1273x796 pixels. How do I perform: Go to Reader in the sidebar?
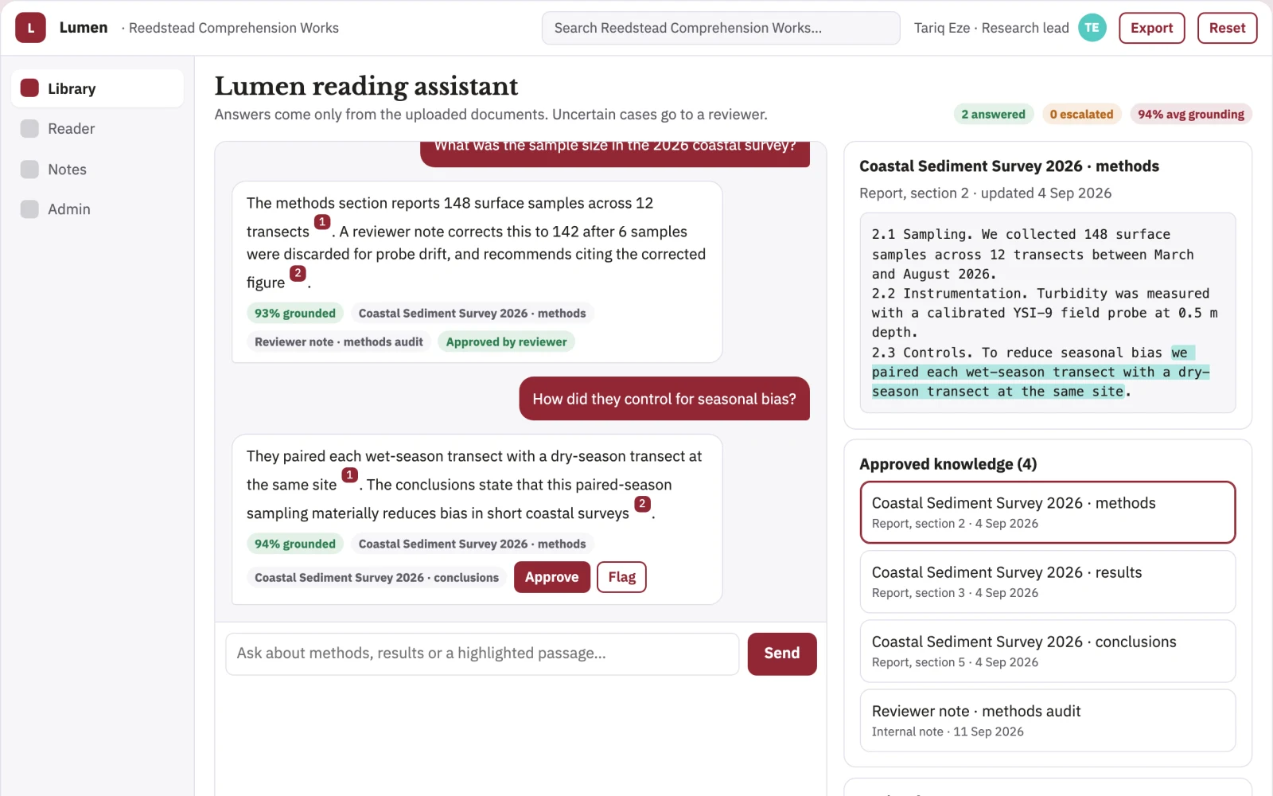click(x=97, y=129)
